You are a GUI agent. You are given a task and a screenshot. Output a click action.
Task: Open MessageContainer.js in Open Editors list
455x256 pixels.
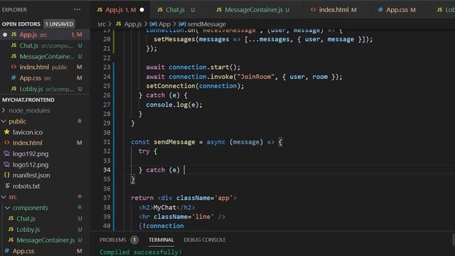coord(45,56)
